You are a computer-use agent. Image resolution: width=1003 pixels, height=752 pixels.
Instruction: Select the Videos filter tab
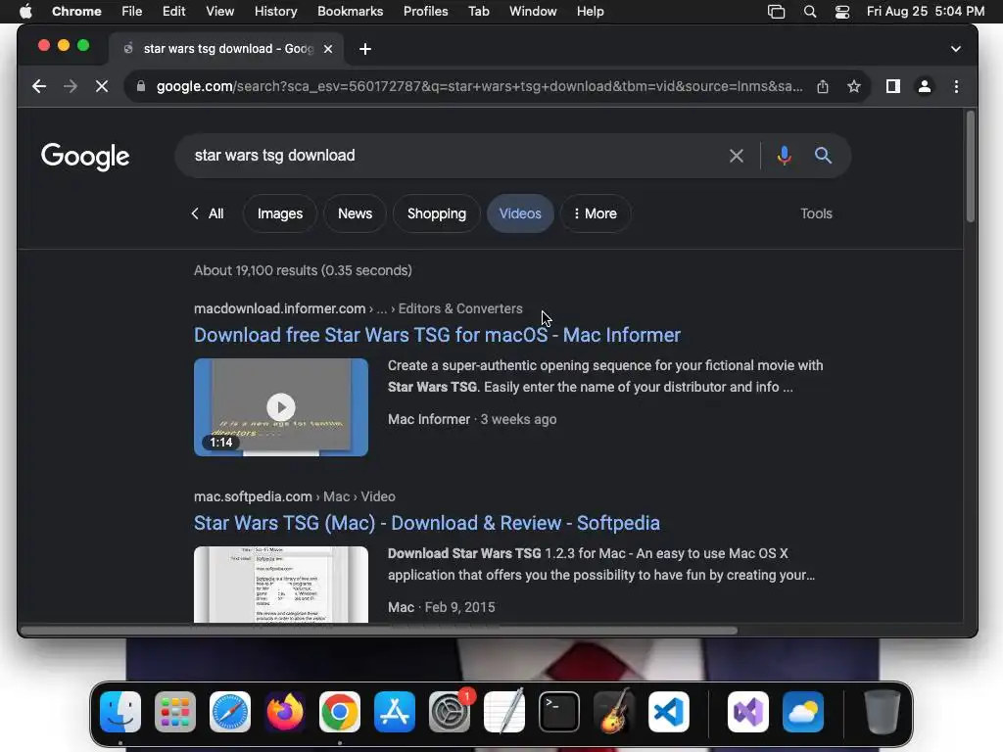pos(520,213)
